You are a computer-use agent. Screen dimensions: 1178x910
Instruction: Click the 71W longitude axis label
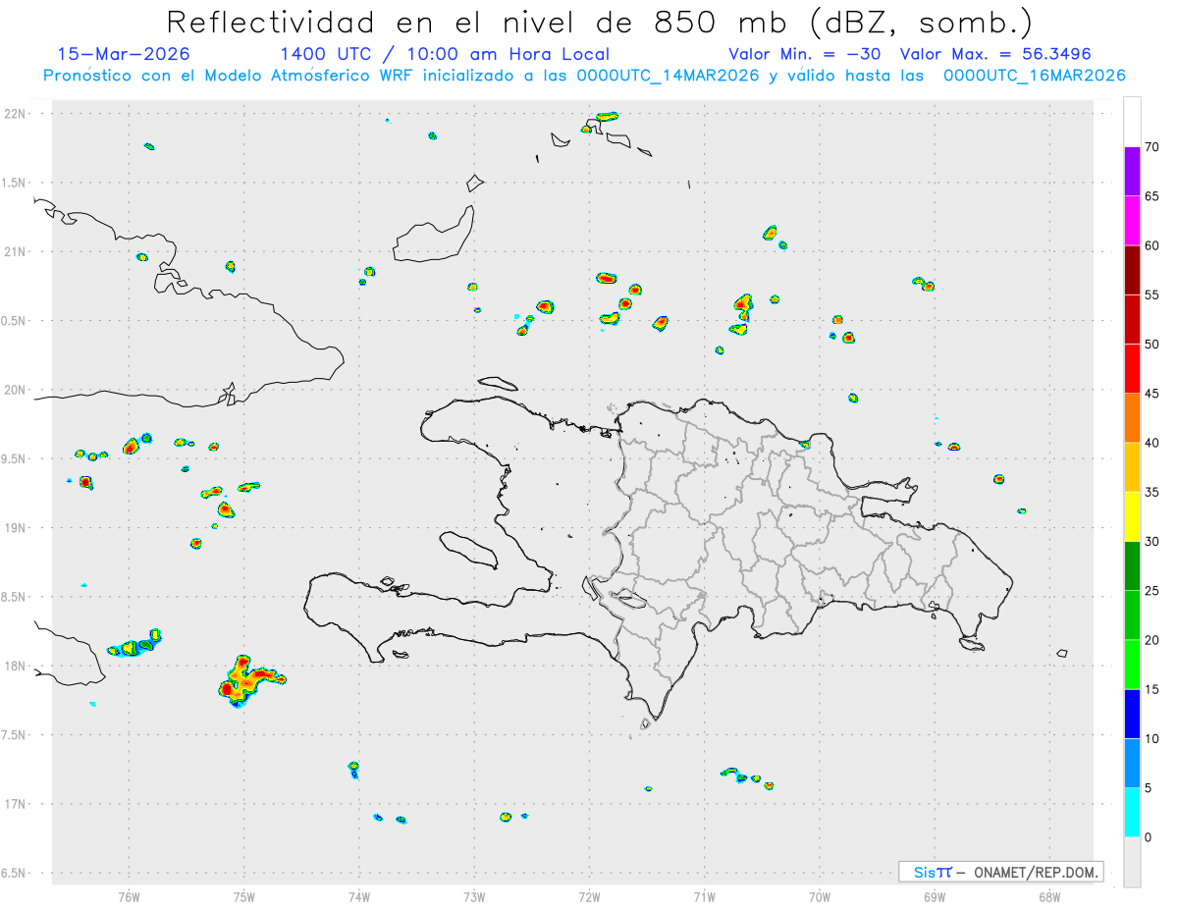coord(704,896)
